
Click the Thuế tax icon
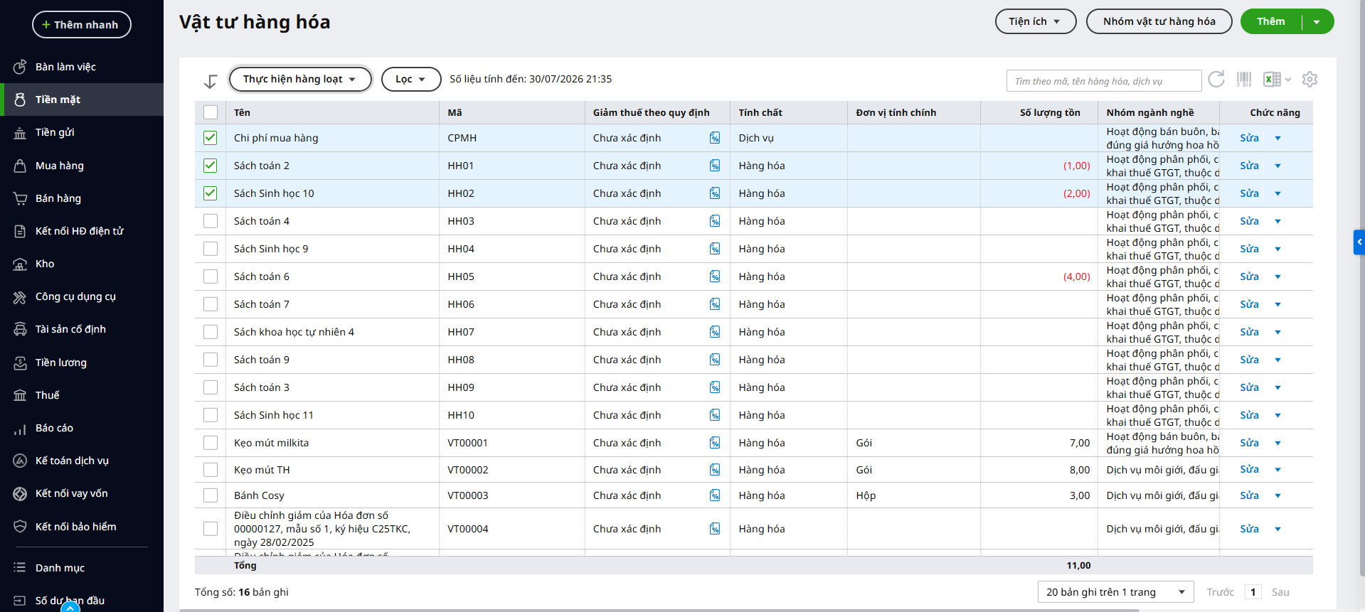click(20, 395)
